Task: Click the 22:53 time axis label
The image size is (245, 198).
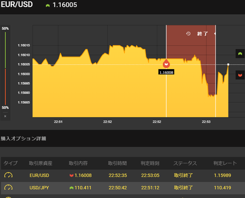Action: coord(206,122)
